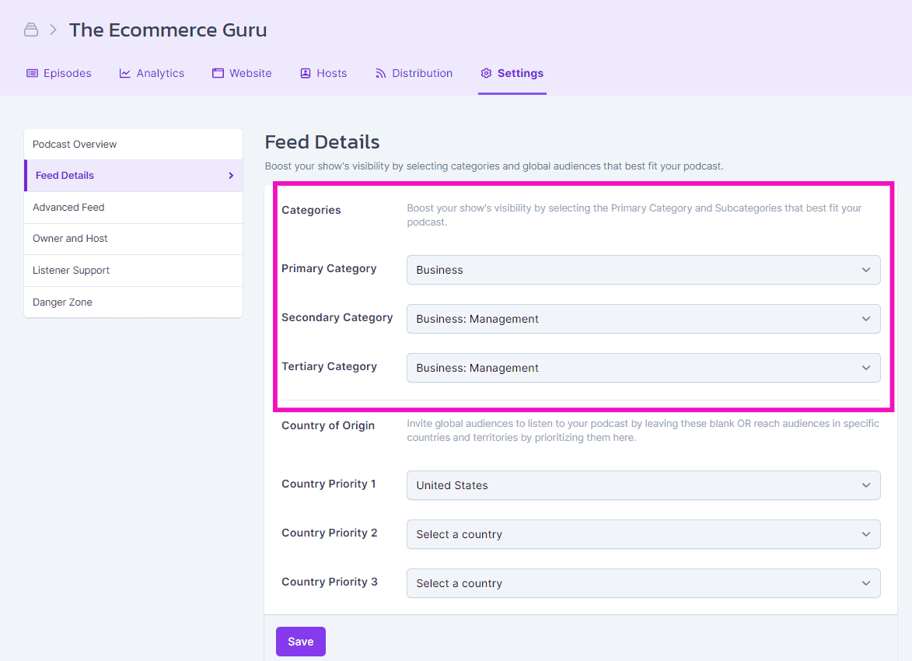Switch to the Analytics tab

coord(152,73)
